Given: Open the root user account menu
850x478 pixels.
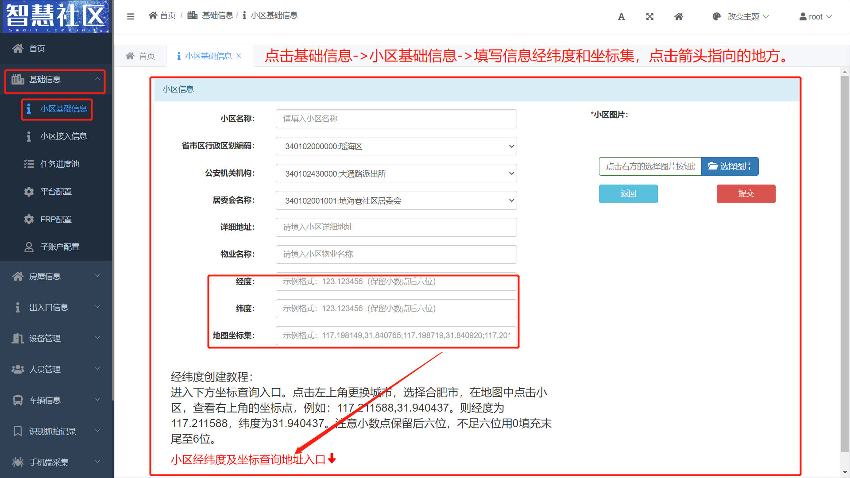Looking at the screenshot, I should pyautogui.click(x=815, y=16).
